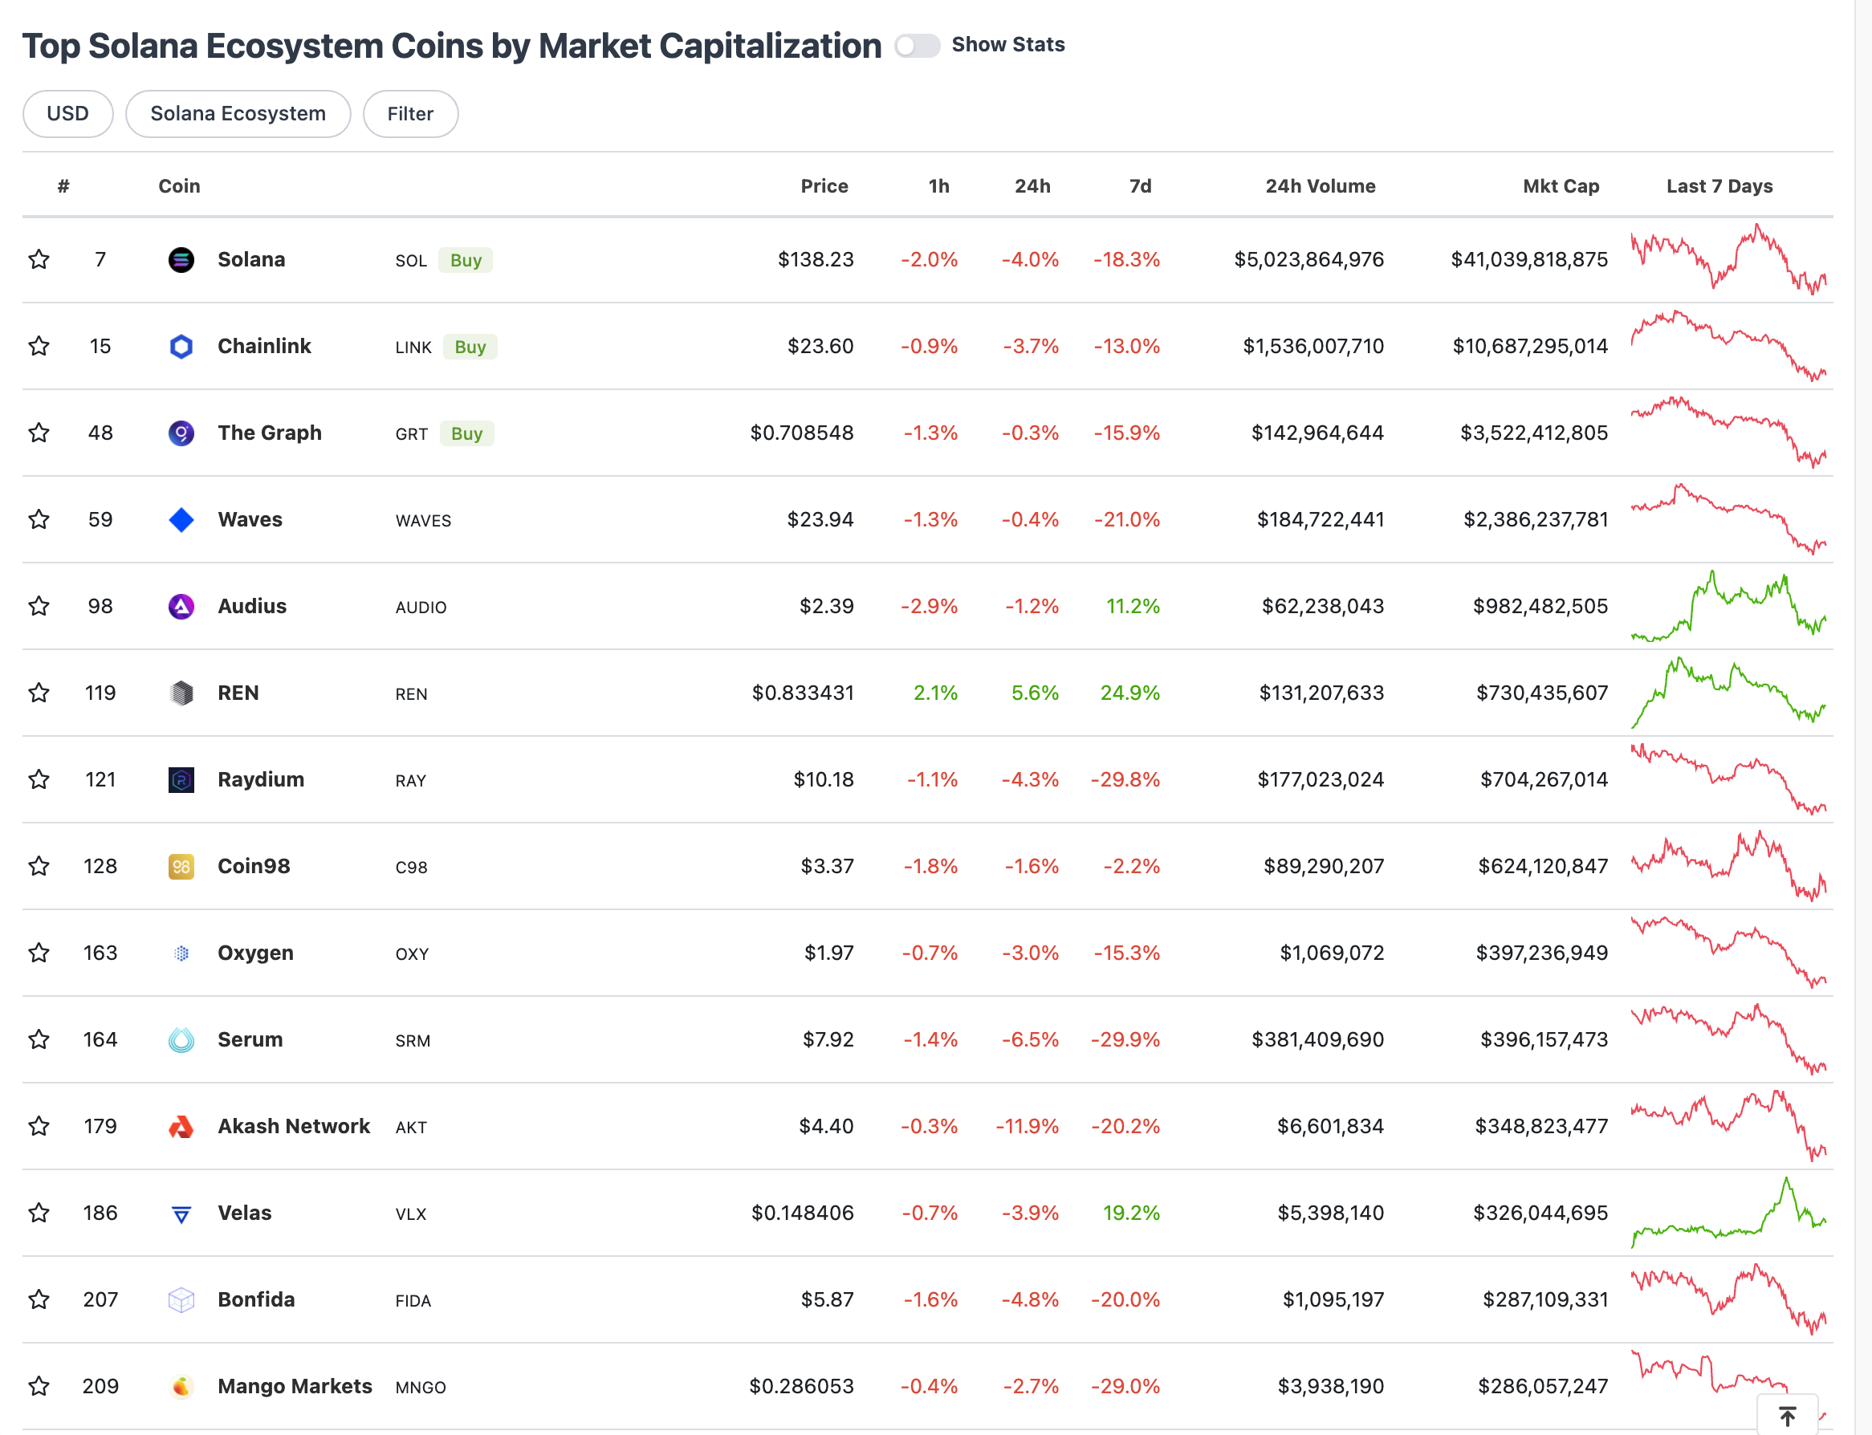Click the Chainlink hexagon logo icon
Image resolution: width=1872 pixels, height=1435 pixels.
tap(181, 346)
